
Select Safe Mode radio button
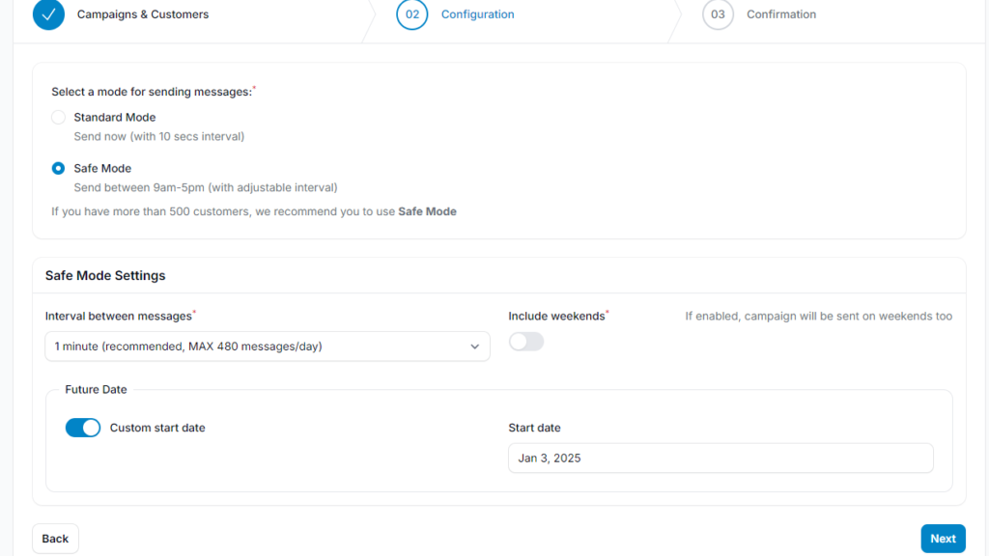(58, 168)
